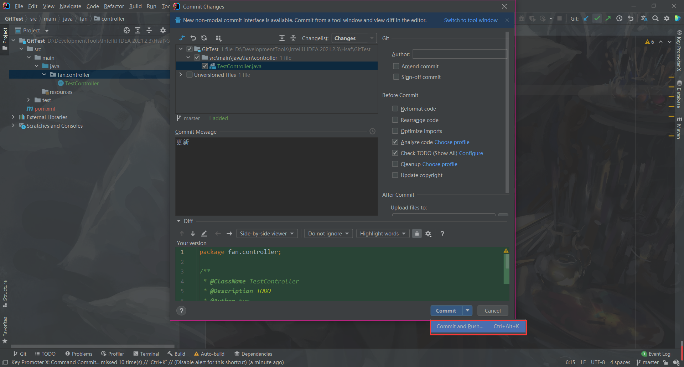Expand External Libraries node
The image size is (684, 367).
click(13, 117)
